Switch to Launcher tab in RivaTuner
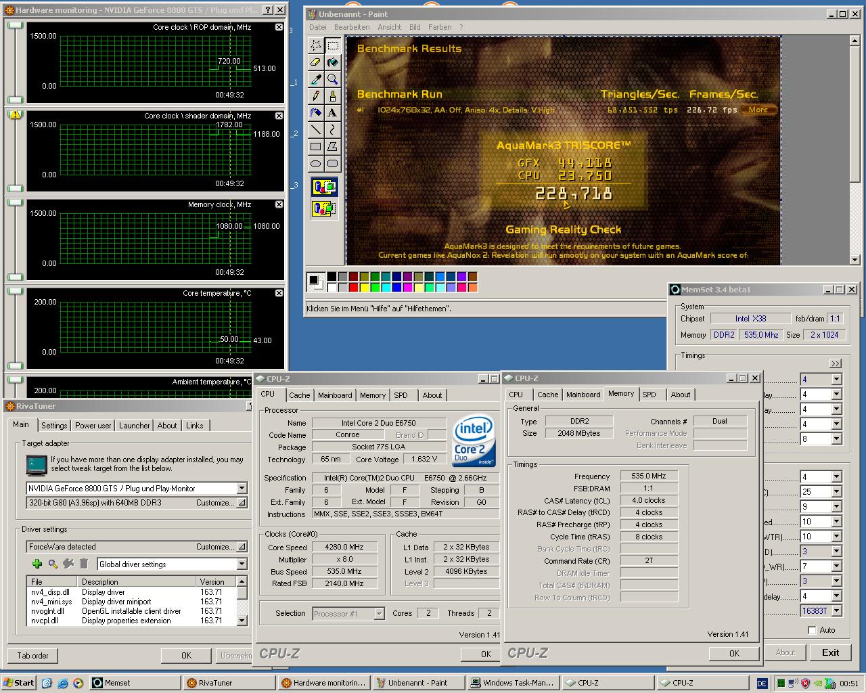The width and height of the screenshot is (866, 693). pyautogui.click(x=135, y=426)
